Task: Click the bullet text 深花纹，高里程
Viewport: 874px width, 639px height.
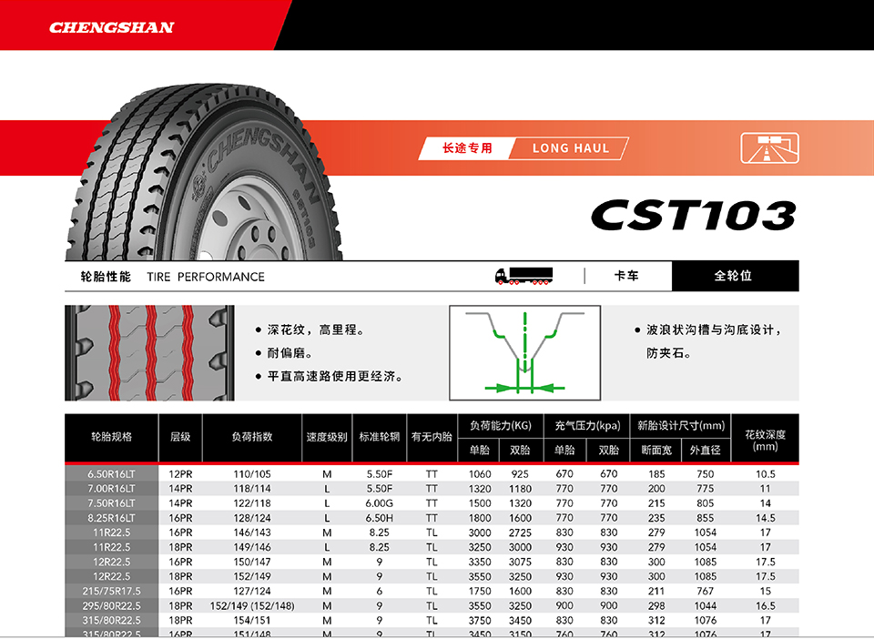Action: (x=316, y=330)
